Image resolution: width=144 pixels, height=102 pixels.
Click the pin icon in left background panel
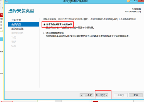pyautogui.click(x=2, y=8)
